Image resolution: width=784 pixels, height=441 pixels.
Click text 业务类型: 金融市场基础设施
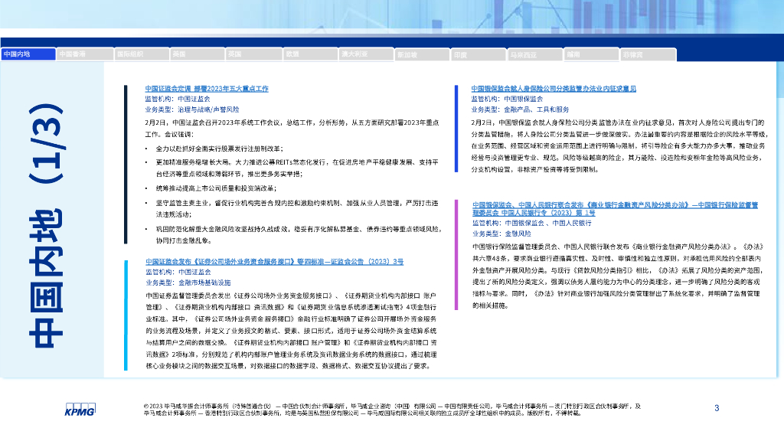pos(188,283)
